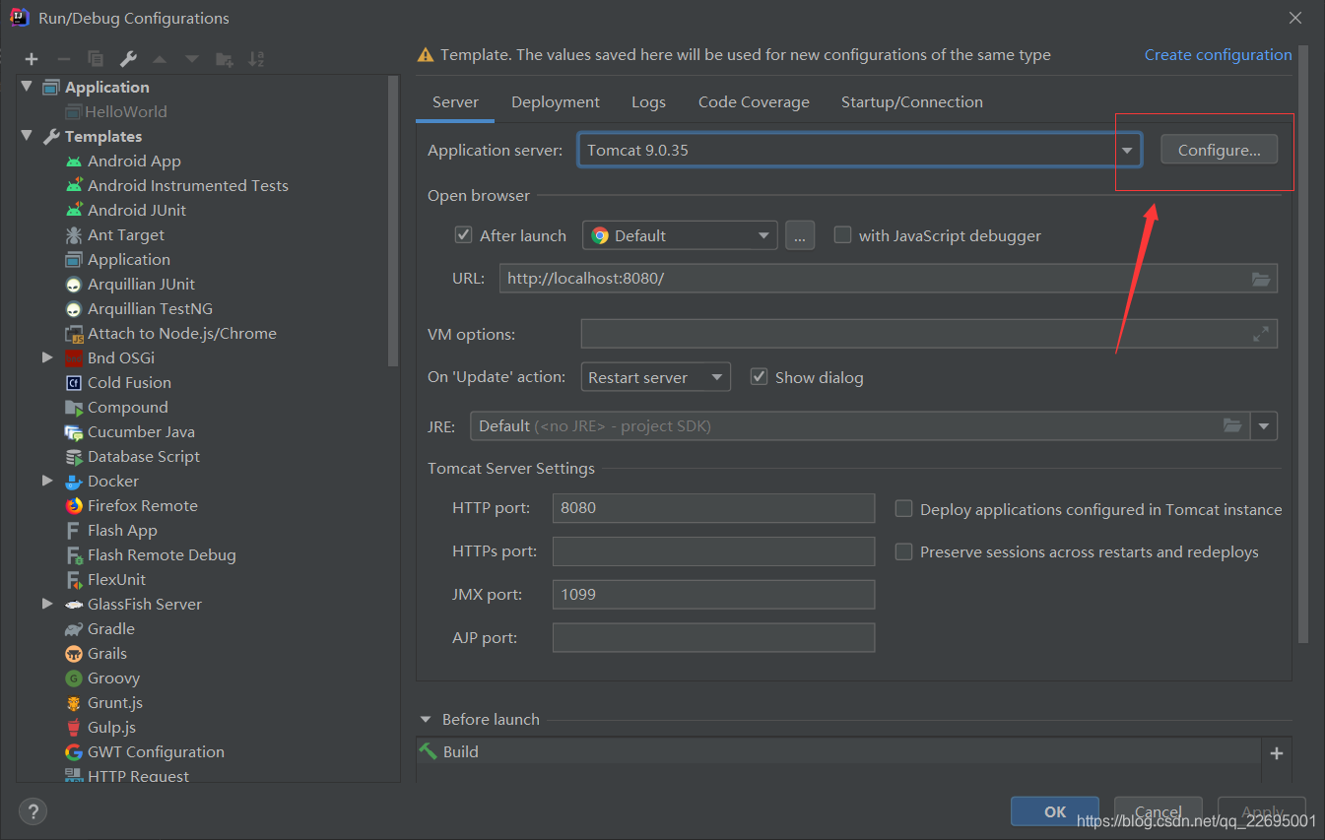
Task: Select the Gradle template
Action: 110,628
